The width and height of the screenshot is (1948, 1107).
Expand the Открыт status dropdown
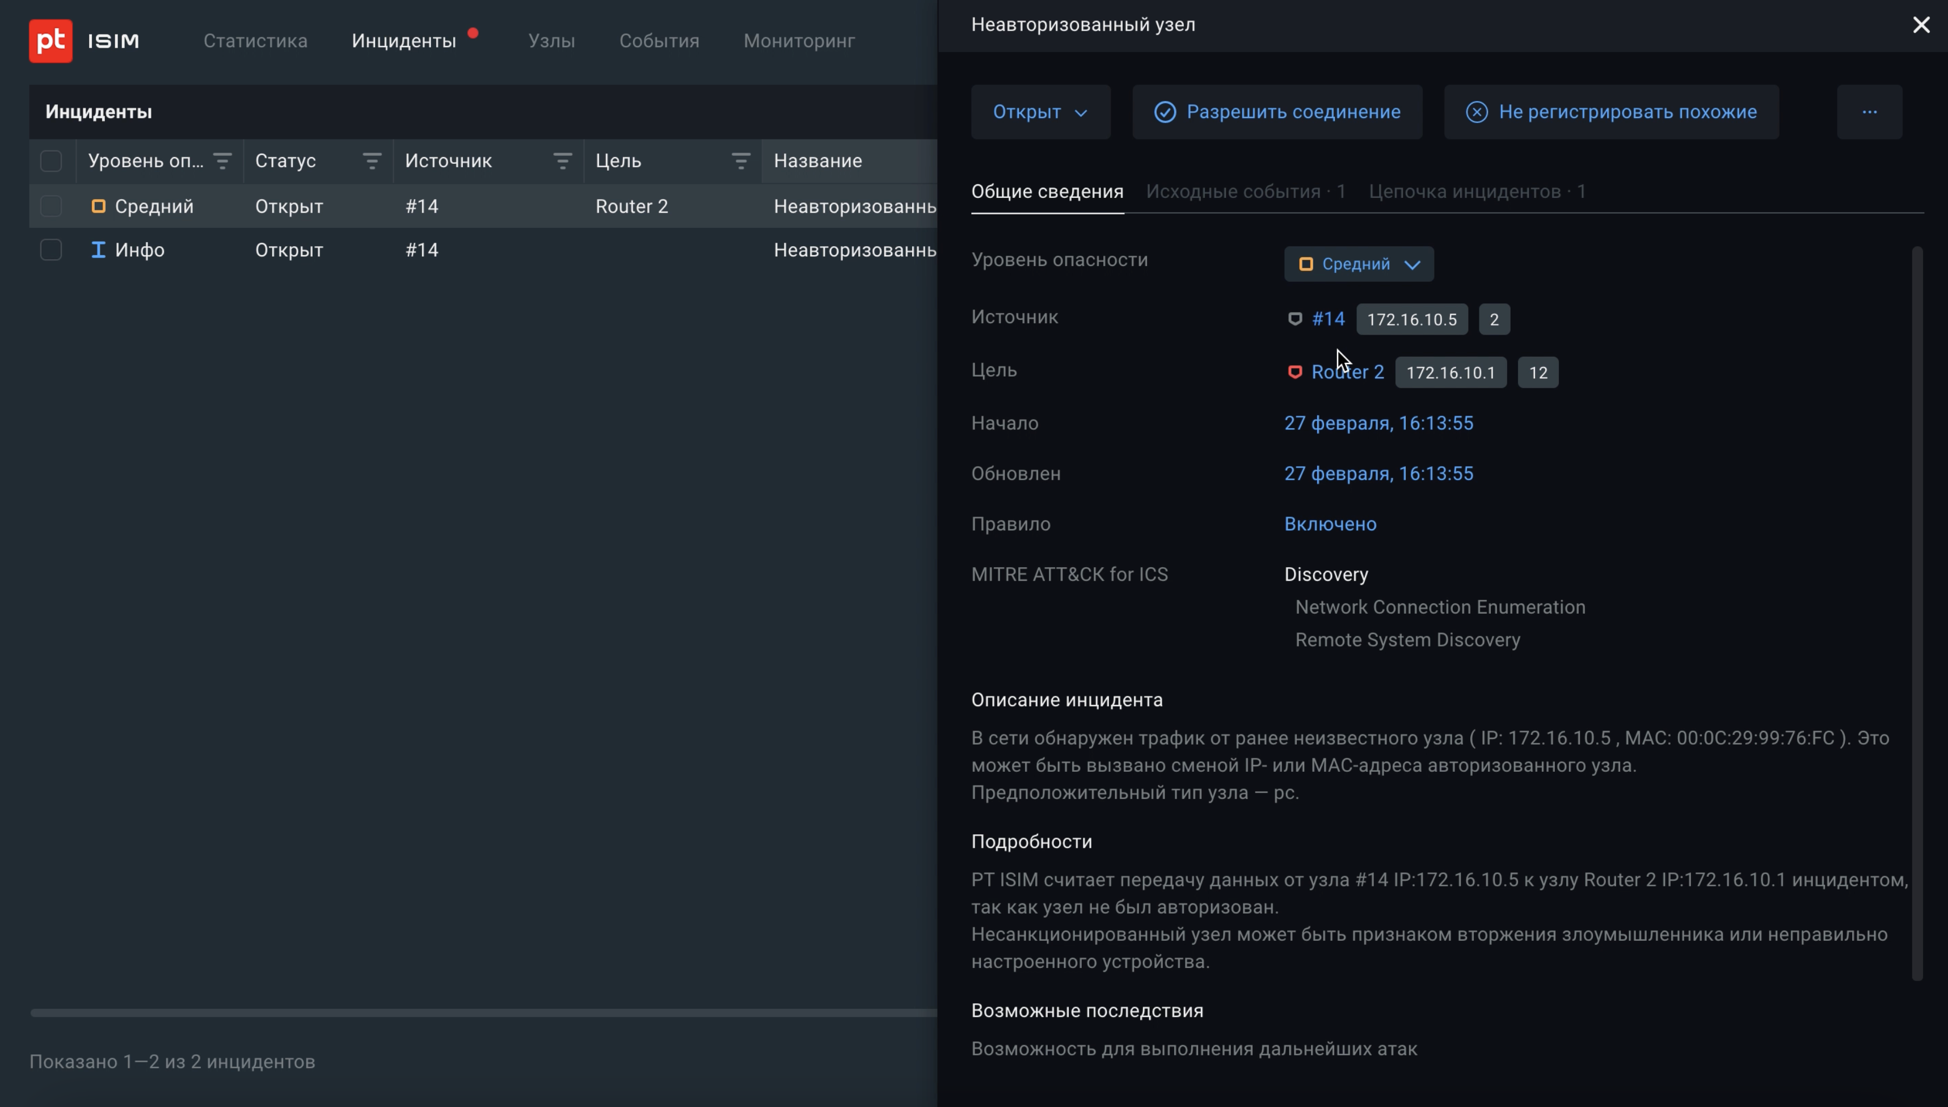(1040, 112)
